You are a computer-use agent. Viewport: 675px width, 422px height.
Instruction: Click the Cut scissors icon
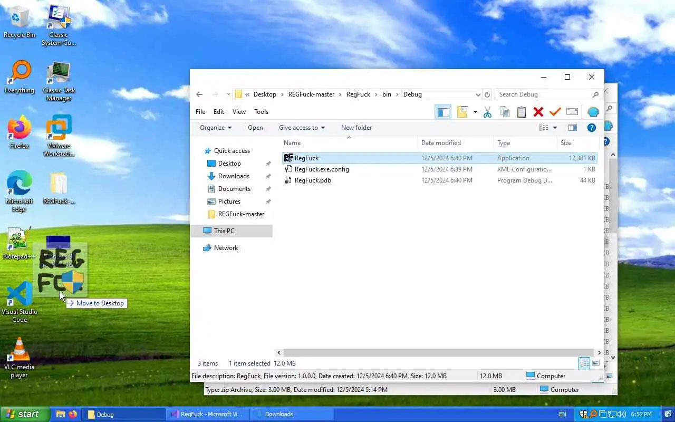(x=487, y=112)
